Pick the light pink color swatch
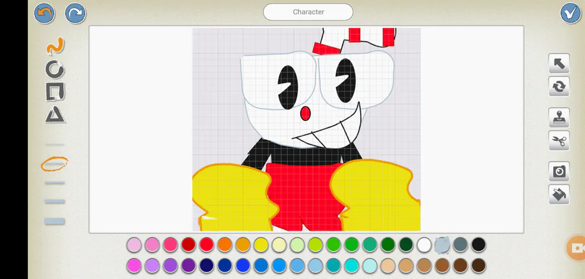This screenshot has width=585, height=279. coord(134,245)
